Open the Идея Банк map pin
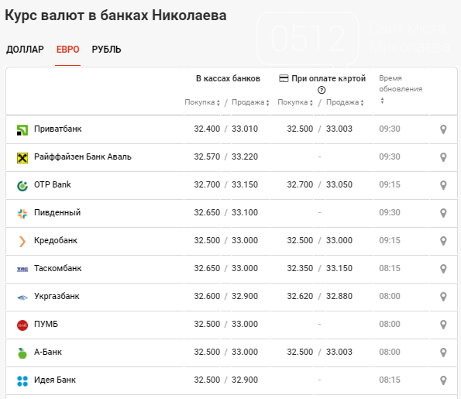This screenshot has width=461, height=399. [443, 380]
